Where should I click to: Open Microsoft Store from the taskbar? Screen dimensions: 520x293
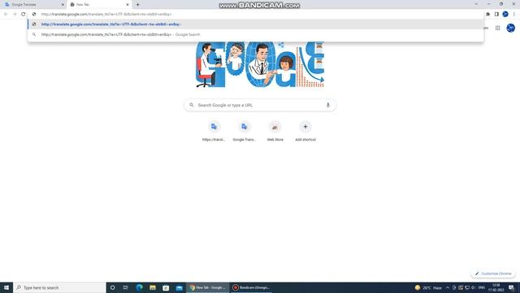point(166,287)
